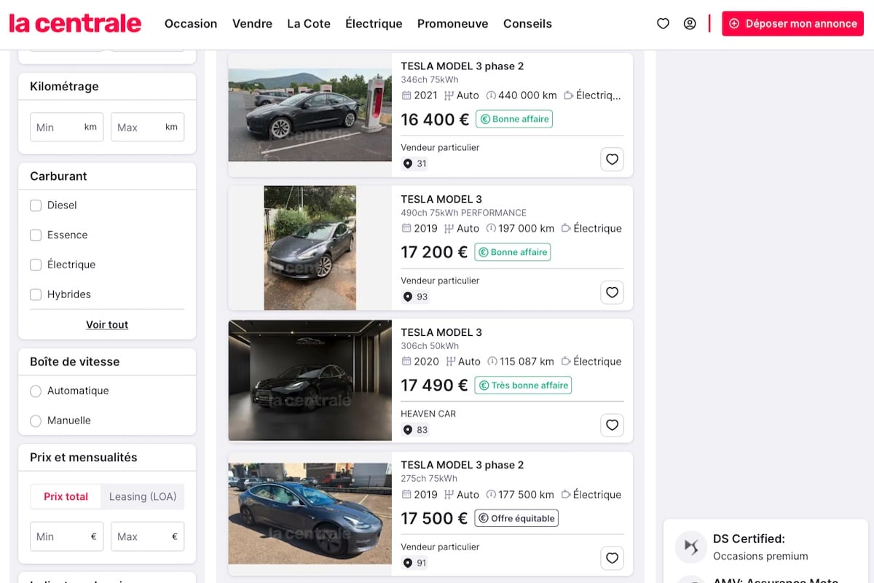This screenshot has width=874, height=583.
Task: Open favorites heart icon in header
Action: (x=663, y=23)
